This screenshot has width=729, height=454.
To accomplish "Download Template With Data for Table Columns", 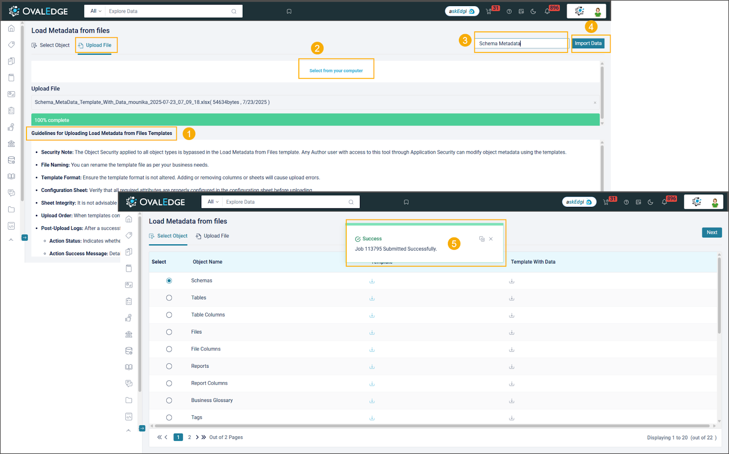I will (512, 315).
